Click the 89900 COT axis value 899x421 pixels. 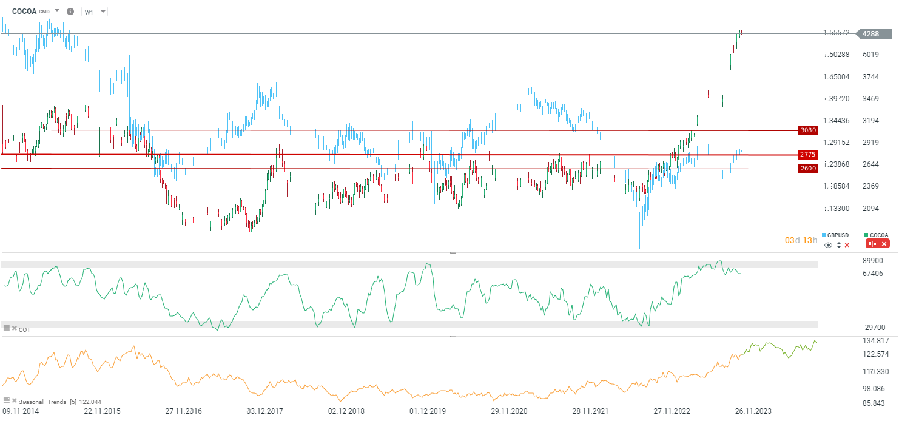pos(872,261)
